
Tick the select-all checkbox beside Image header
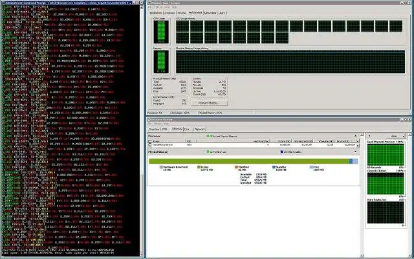pos(150,141)
